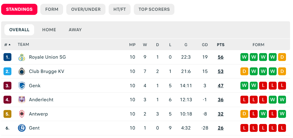Click the Royale Union SG team crest

point(22,57)
